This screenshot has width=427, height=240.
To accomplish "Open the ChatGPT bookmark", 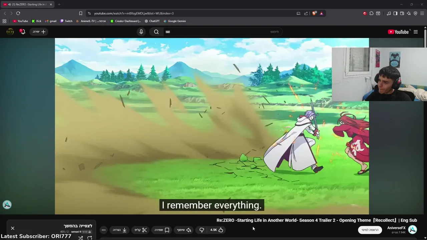I will coord(152,21).
